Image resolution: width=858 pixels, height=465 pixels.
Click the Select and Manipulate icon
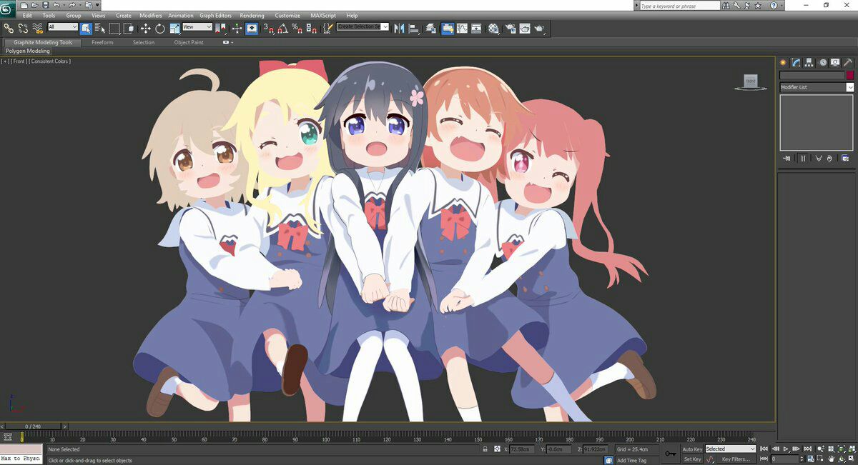237,29
